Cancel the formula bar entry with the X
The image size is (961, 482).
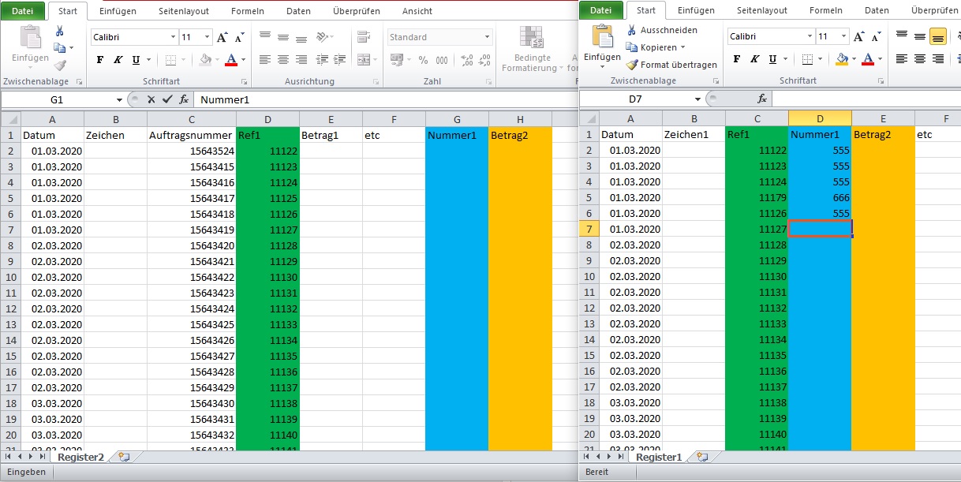(151, 99)
